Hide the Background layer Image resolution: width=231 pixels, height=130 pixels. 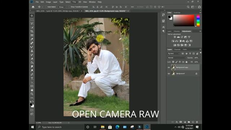[169, 74]
